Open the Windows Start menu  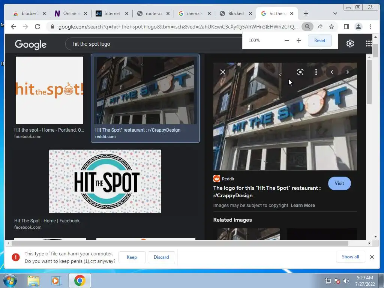pos(10,280)
